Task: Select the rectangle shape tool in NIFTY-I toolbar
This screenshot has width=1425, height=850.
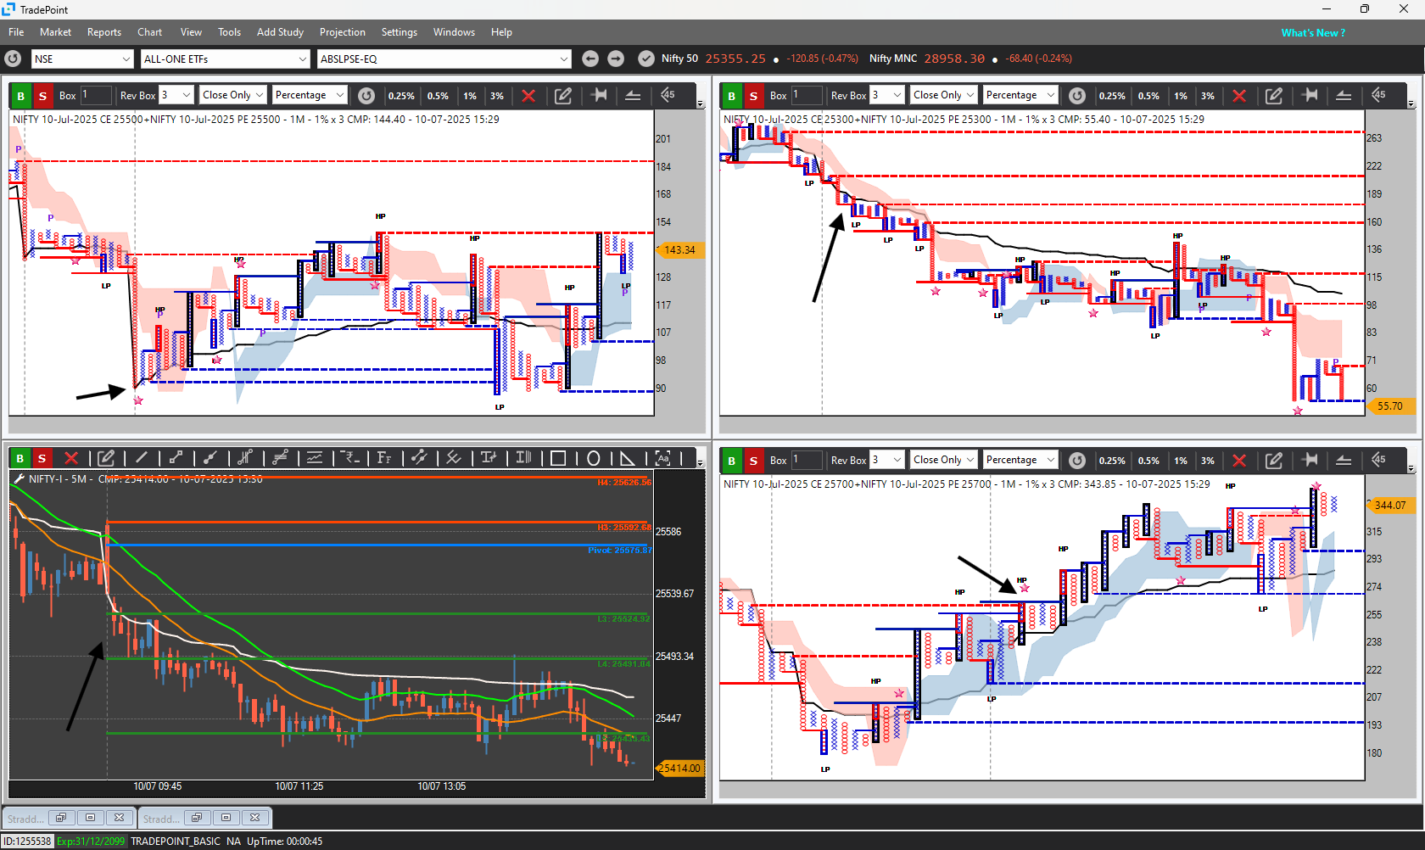Action: coord(558,458)
